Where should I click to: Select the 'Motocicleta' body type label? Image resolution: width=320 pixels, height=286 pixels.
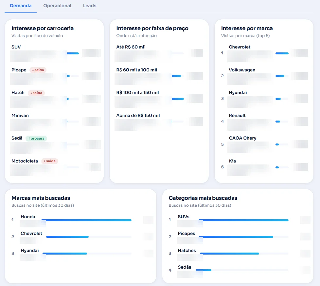pos(25,161)
